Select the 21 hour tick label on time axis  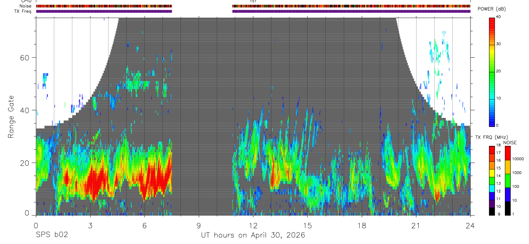pyautogui.click(x=416, y=225)
